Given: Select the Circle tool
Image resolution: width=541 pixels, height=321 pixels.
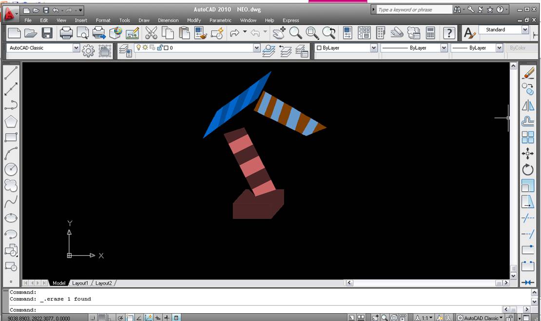Looking at the screenshot, I should coord(11,169).
